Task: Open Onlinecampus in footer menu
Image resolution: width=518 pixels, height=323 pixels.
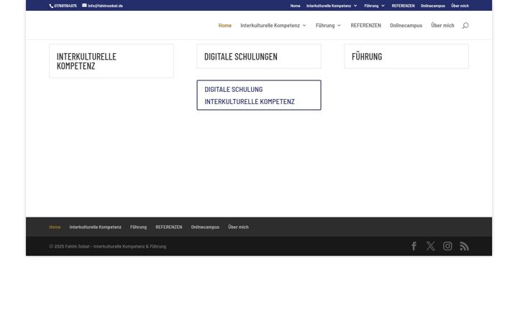Action: pos(205,227)
